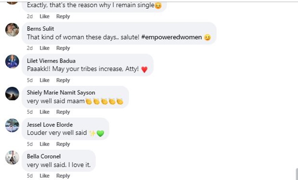The width and height of the screenshot is (298, 180).
Task: Like Shiely Marie Namit Sayson's comment
Action: tap(45, 112)
